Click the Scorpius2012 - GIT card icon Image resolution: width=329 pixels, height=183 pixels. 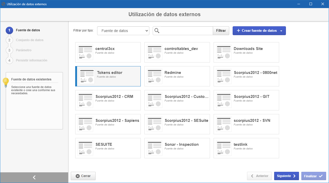pyautogui.click(x=224, y=100)
